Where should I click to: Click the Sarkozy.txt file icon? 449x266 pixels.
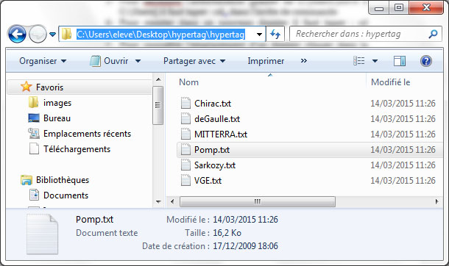point(185,165)
